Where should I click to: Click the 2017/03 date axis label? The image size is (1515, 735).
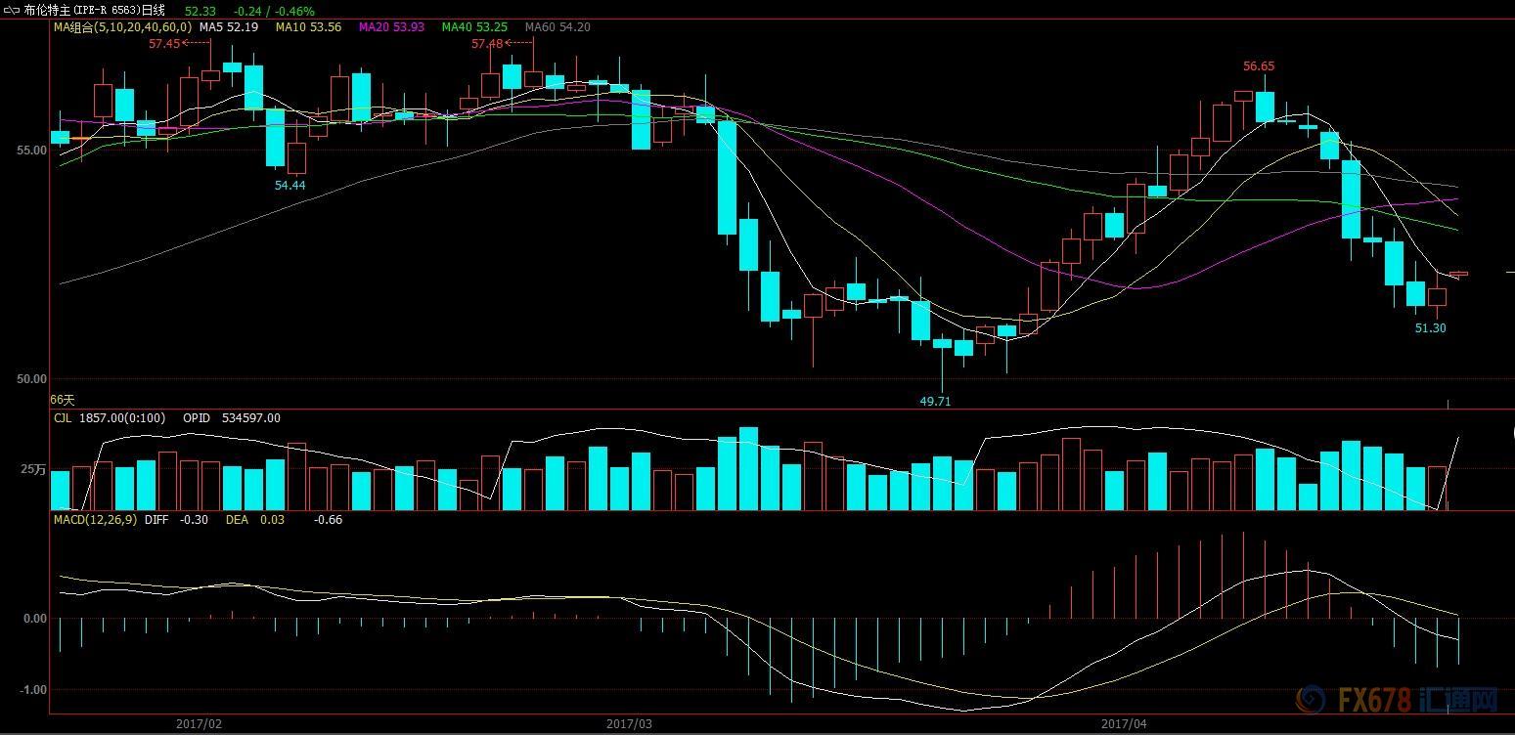click(629, 724)
